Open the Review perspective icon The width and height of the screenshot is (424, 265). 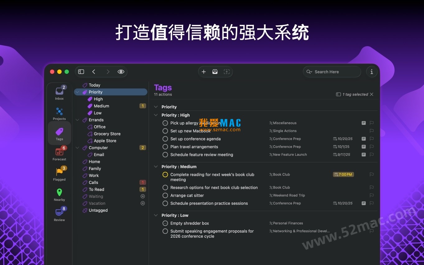(x=59, y=213)
